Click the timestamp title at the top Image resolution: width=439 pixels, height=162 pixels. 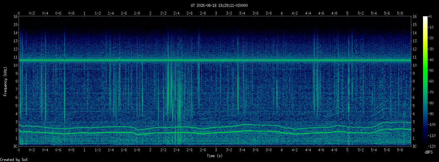click(x=219, y=6)
